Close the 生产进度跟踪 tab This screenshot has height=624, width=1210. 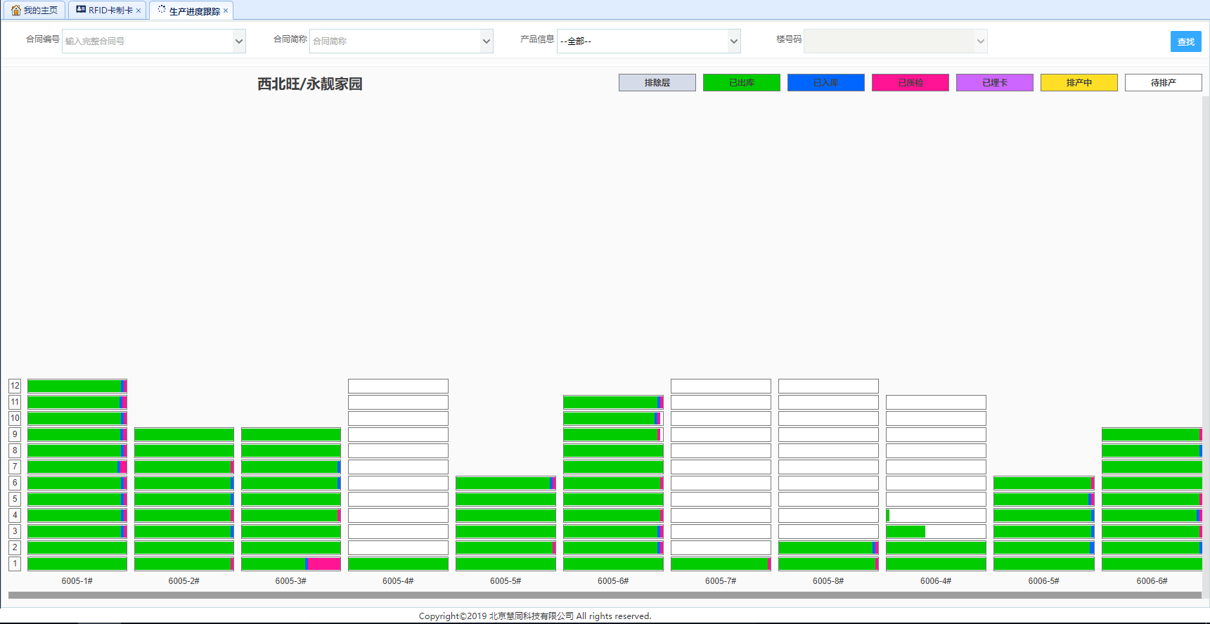pyautogui.click(x=226, y=11)
